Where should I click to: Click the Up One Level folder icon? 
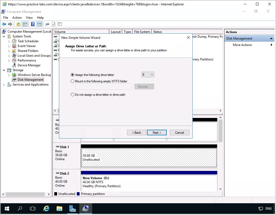click(18, 24)
